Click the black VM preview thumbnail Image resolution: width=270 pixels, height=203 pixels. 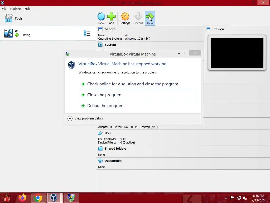(237, 53)
